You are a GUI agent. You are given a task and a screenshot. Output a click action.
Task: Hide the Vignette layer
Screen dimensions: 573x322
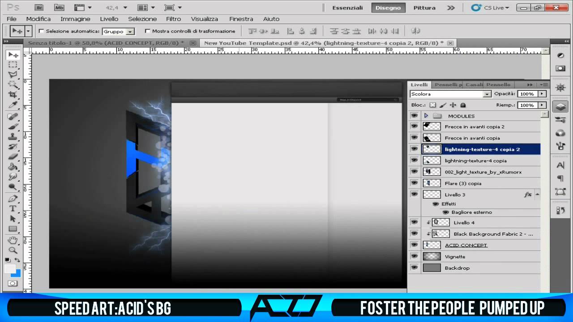pyautogui.click(x=414, y=256)
